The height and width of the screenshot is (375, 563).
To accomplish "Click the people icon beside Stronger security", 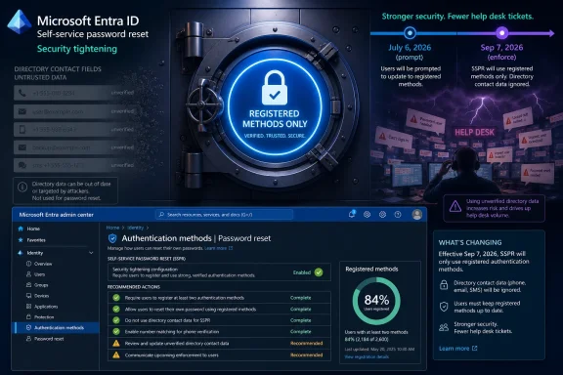I will [x=444, y=327].
